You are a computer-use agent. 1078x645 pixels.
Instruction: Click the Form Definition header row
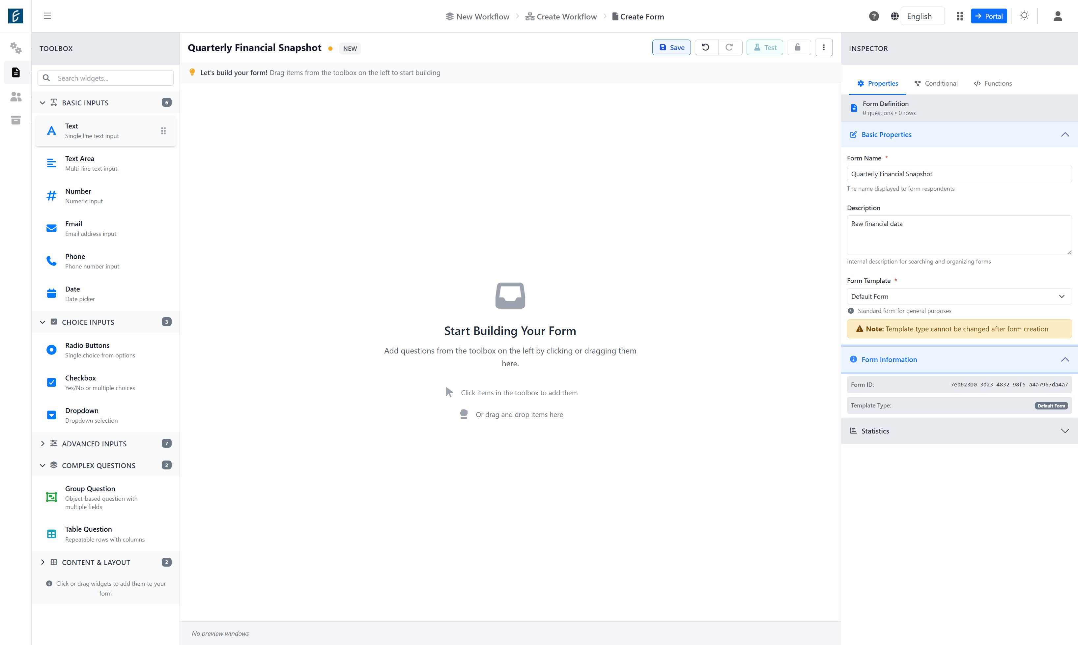pyautogui.click(x=959, y=108)
